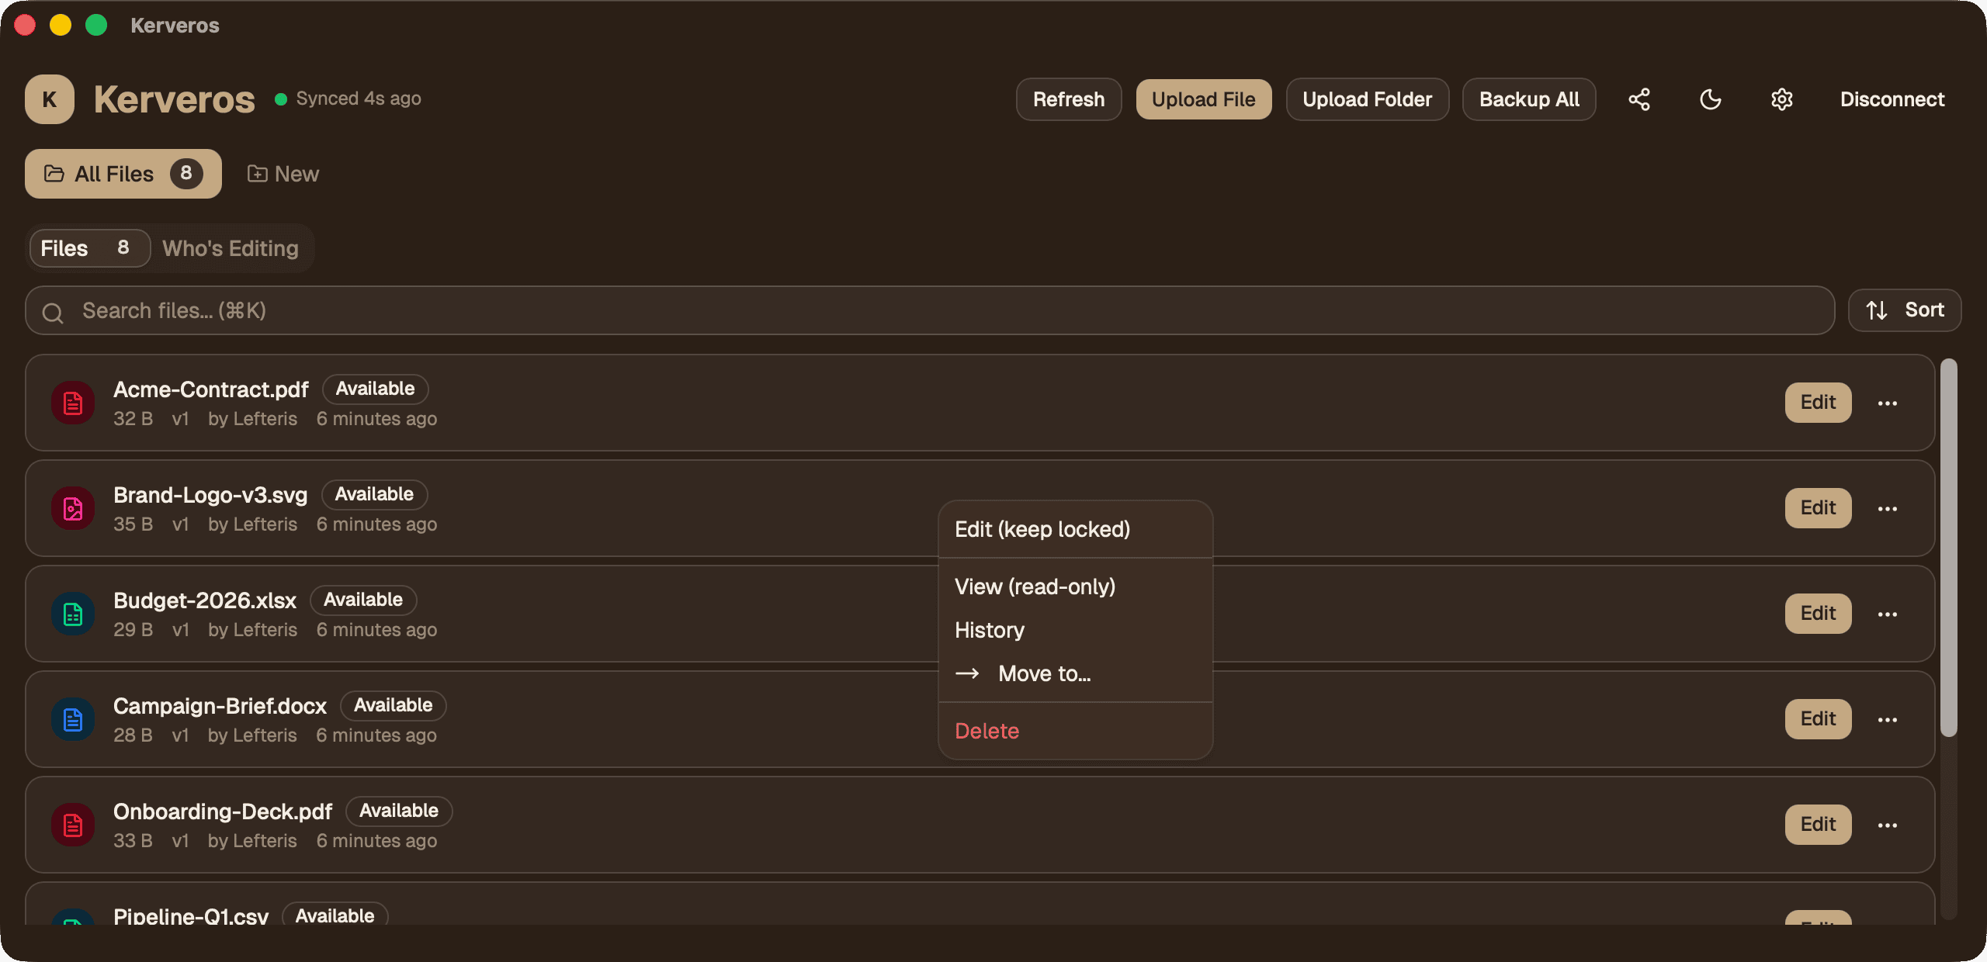Choose Delete in context menu
Screen dimensions: 1987x962
point(1076,731)
